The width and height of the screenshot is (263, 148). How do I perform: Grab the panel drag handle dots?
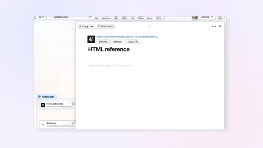click(149, 26)
